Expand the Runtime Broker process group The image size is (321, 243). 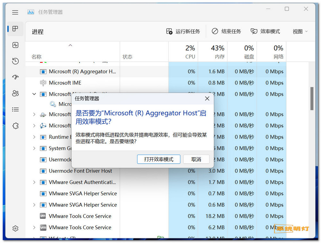click(34, 137)
